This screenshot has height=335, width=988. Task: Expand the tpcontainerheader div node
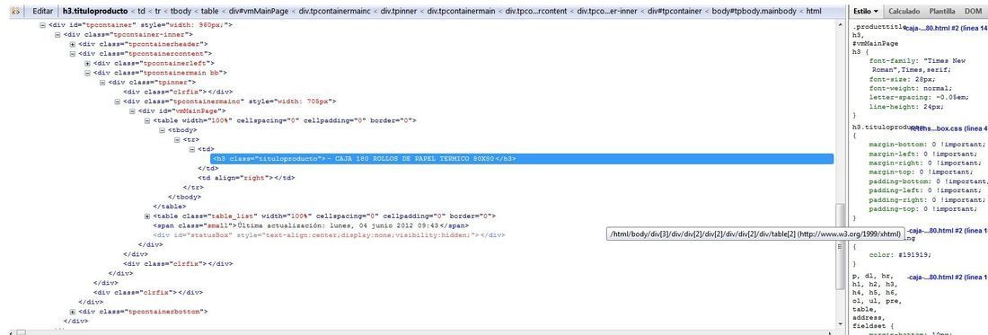point(73,44)
